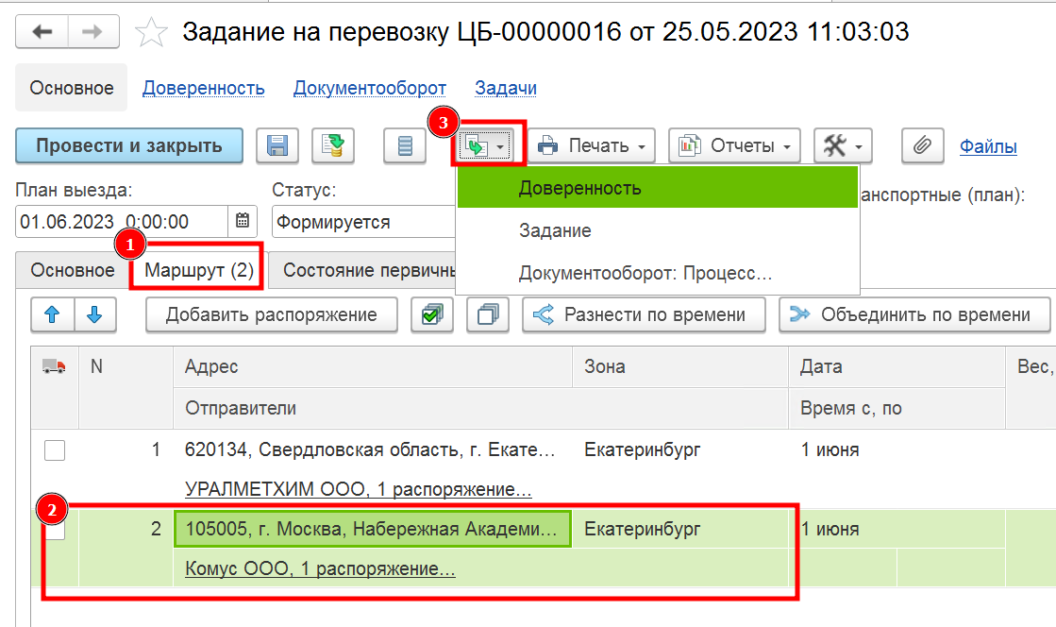Open the tools wrench dropdown
This screenshot has width=1056, height=627.
(x=843, y=145)
